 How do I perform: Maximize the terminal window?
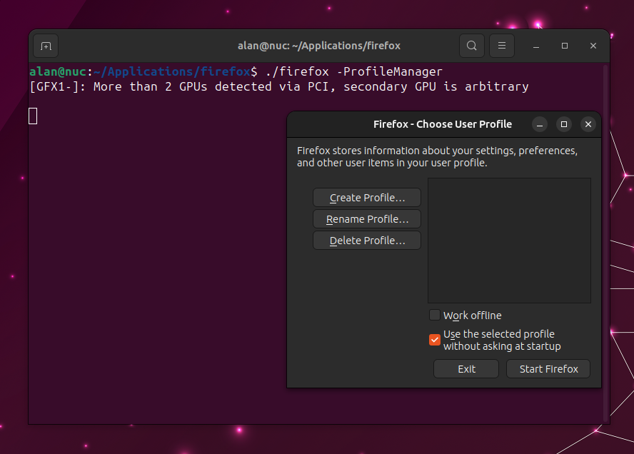click(x=564, y=45)
